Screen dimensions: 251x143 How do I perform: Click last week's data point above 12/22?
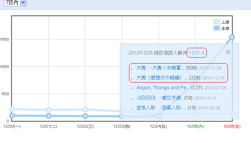pos(85,109)
